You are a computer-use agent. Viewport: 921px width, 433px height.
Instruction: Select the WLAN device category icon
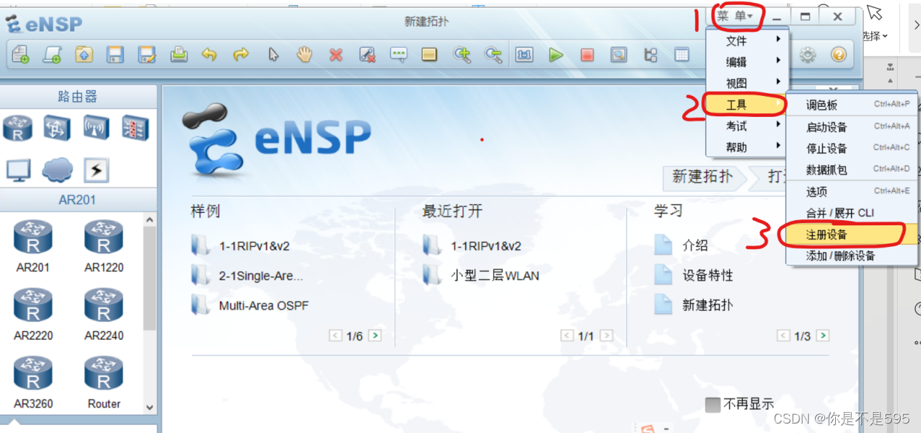tap(96, 128)
